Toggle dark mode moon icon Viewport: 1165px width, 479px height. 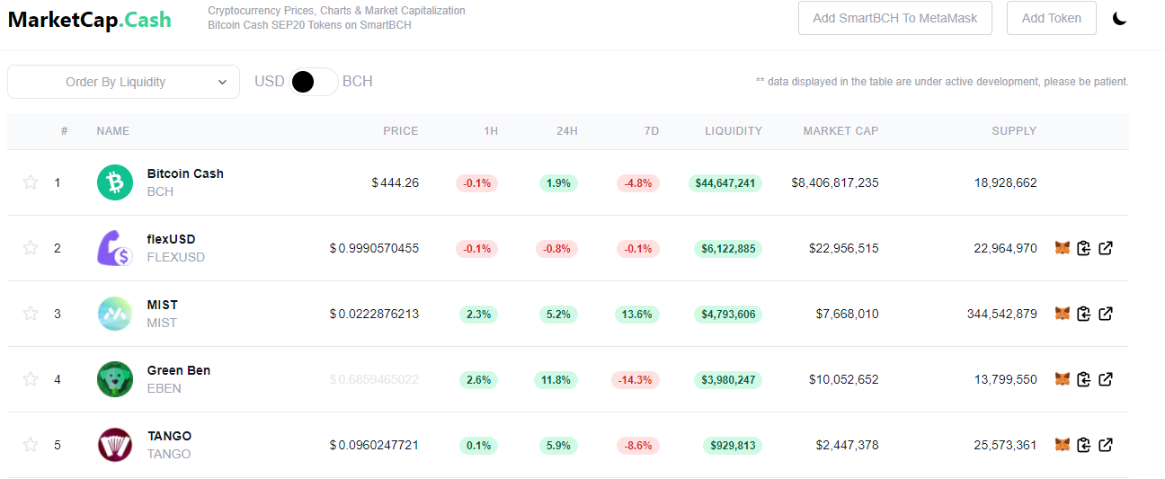pyautogui.click(x=1119, y=18)
